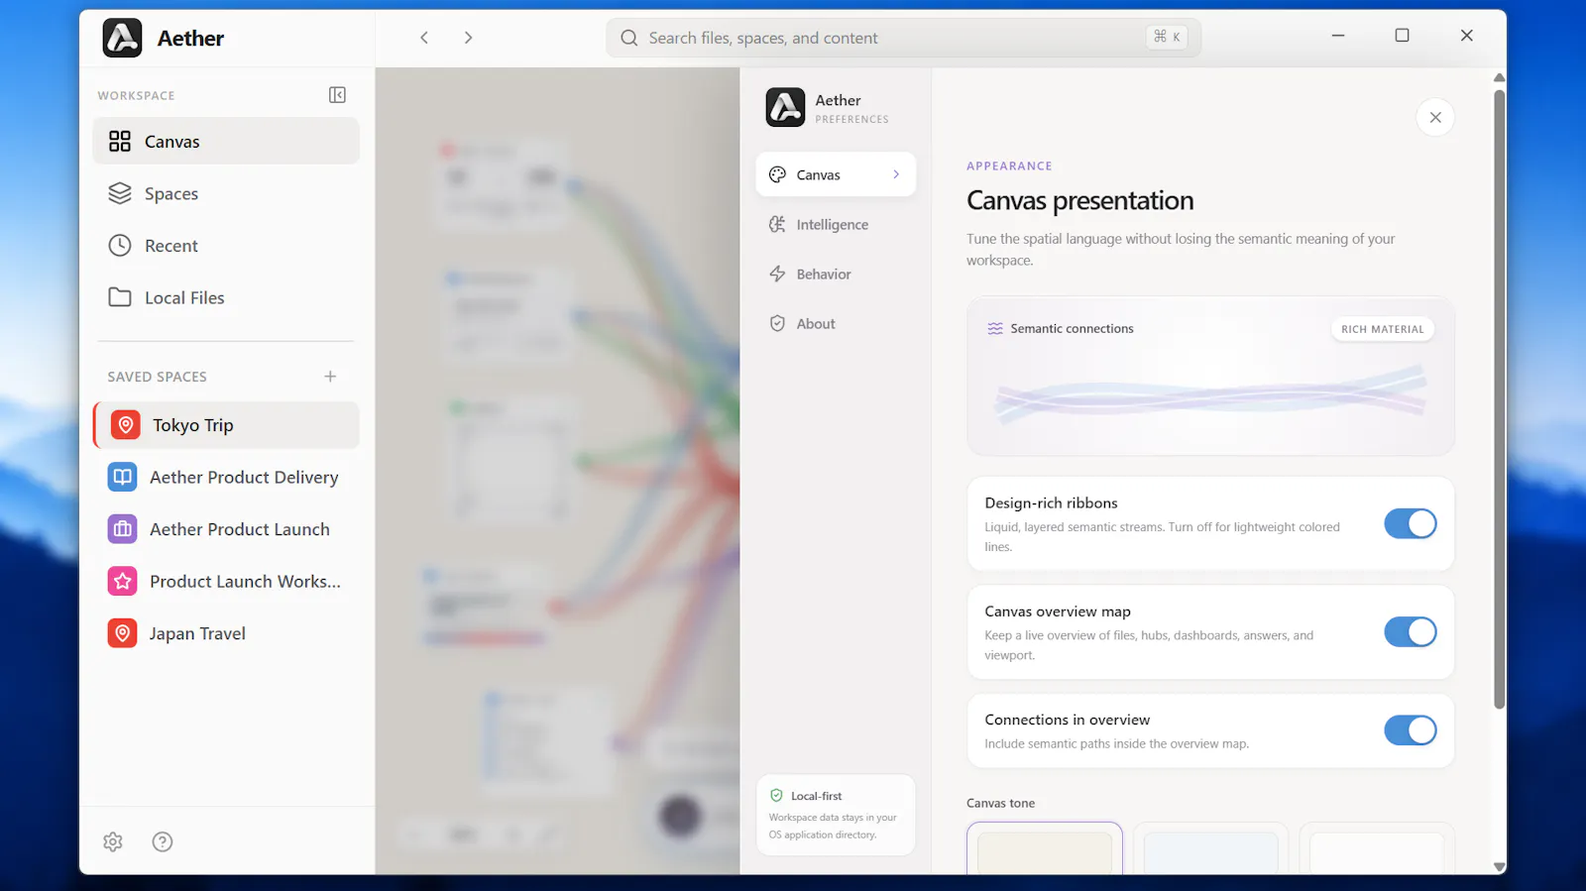The height and width of the screenshot is (891, 1586).
Task: Open help question mark icon
Action: tap(163, 841)
